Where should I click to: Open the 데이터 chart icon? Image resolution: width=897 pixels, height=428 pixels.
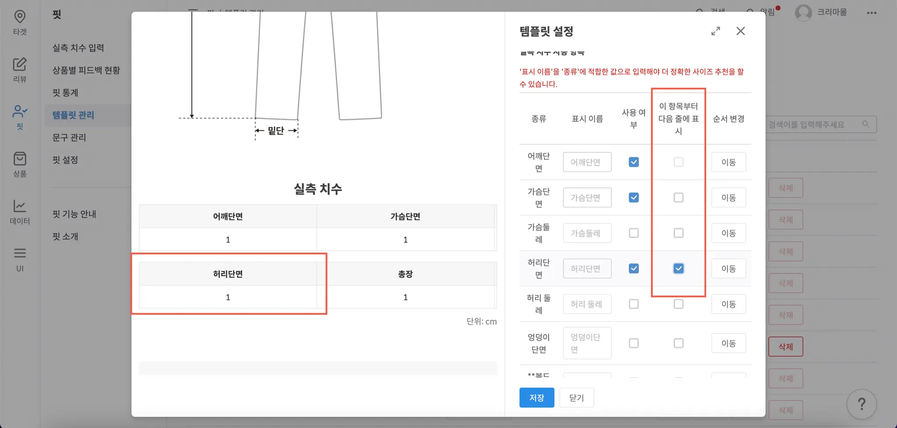click(20, 206)
